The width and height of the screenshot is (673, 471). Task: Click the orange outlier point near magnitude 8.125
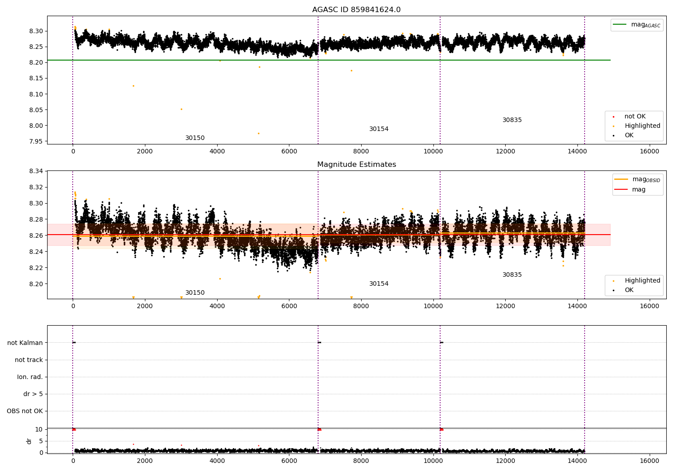tap(133, 86)
